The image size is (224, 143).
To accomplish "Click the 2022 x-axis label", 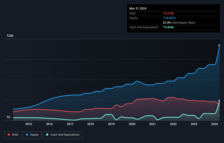I will point(173,124).
